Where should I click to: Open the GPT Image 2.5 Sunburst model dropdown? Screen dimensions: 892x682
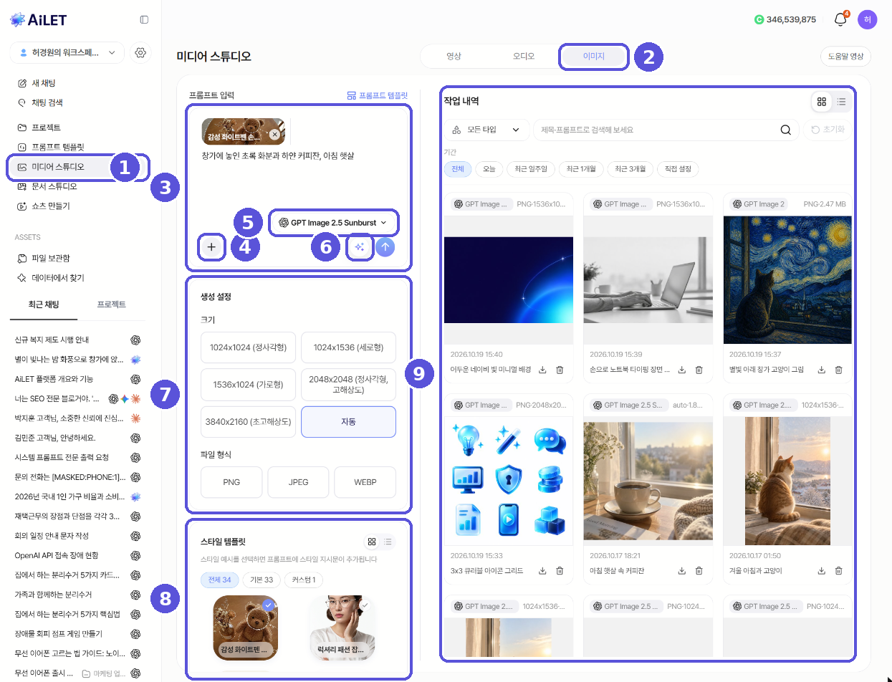pos(333,223)
